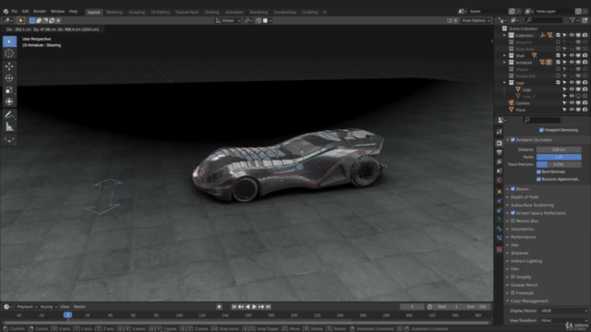Toggle Screen Space Reflections checkbox
This screenshot has width=591, height=332.
513,213
